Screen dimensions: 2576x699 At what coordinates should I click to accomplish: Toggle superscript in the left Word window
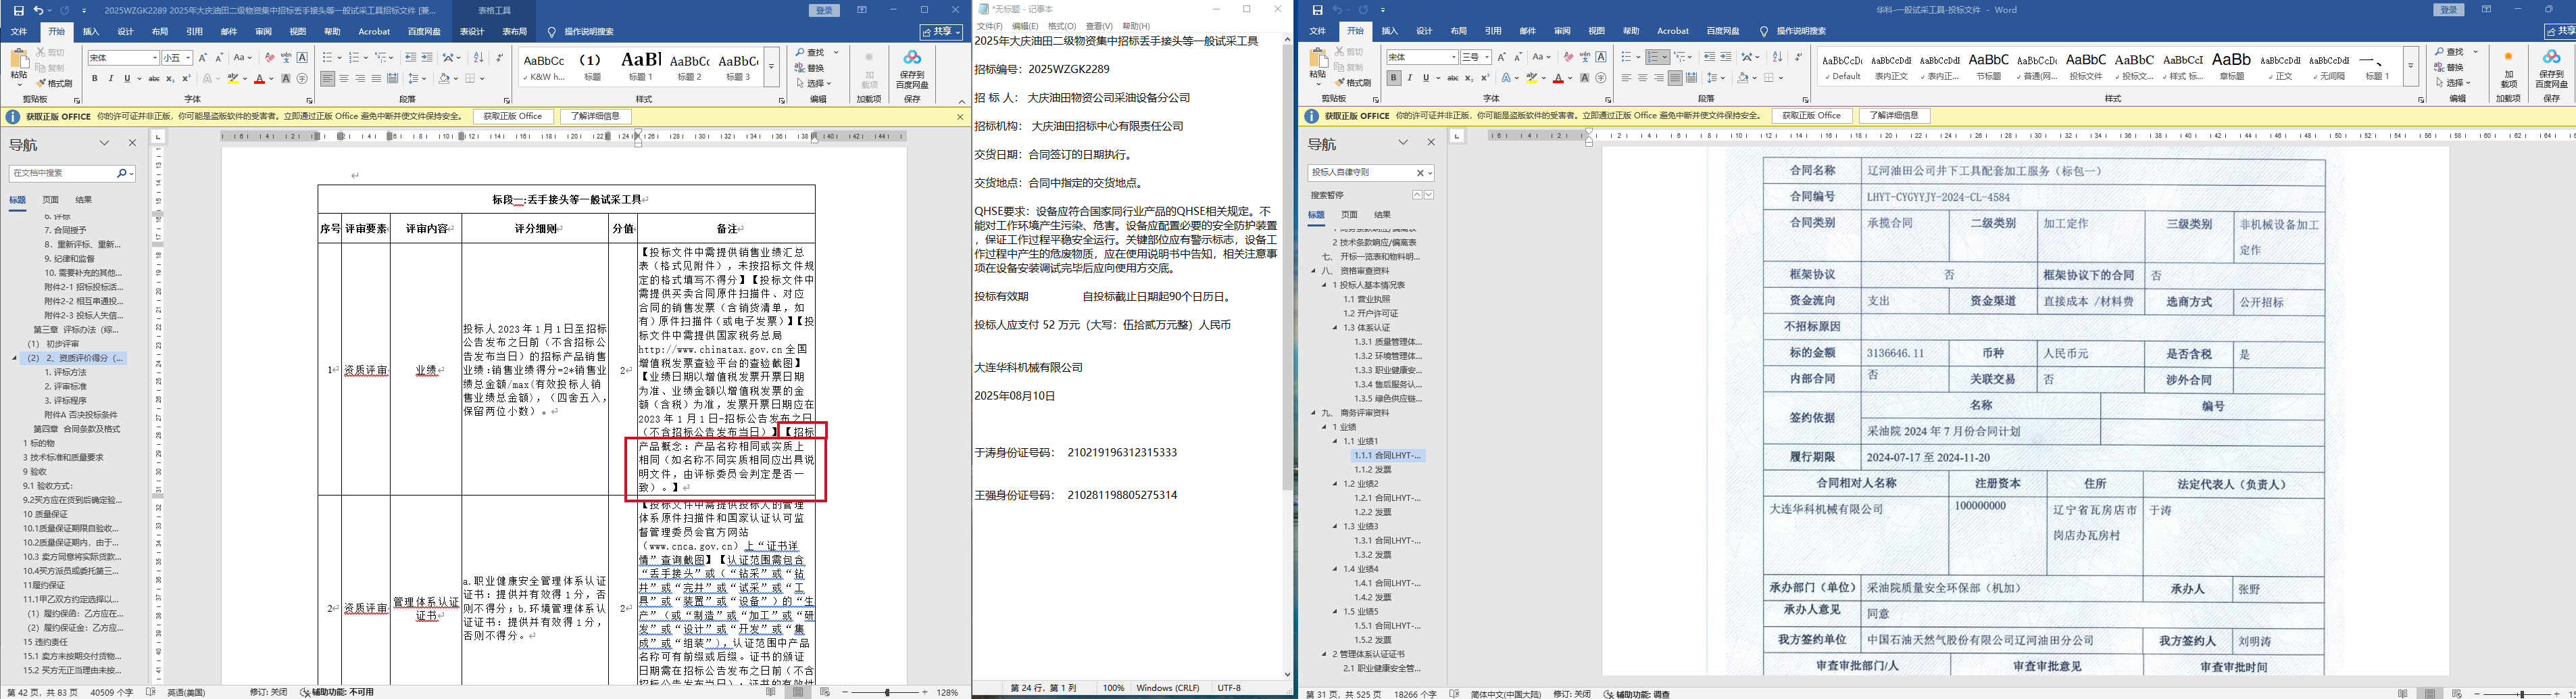tap(186, 78)
